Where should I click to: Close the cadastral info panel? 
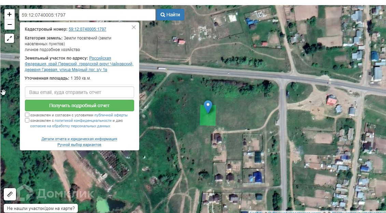click(134, 27)
